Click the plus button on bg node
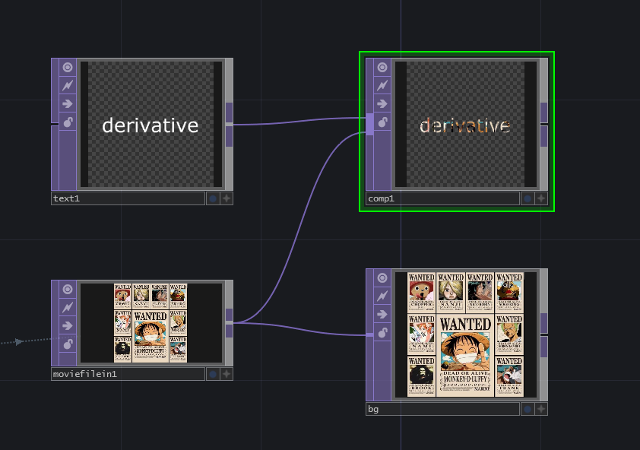The image size is (640, 450). click(541, 409)
